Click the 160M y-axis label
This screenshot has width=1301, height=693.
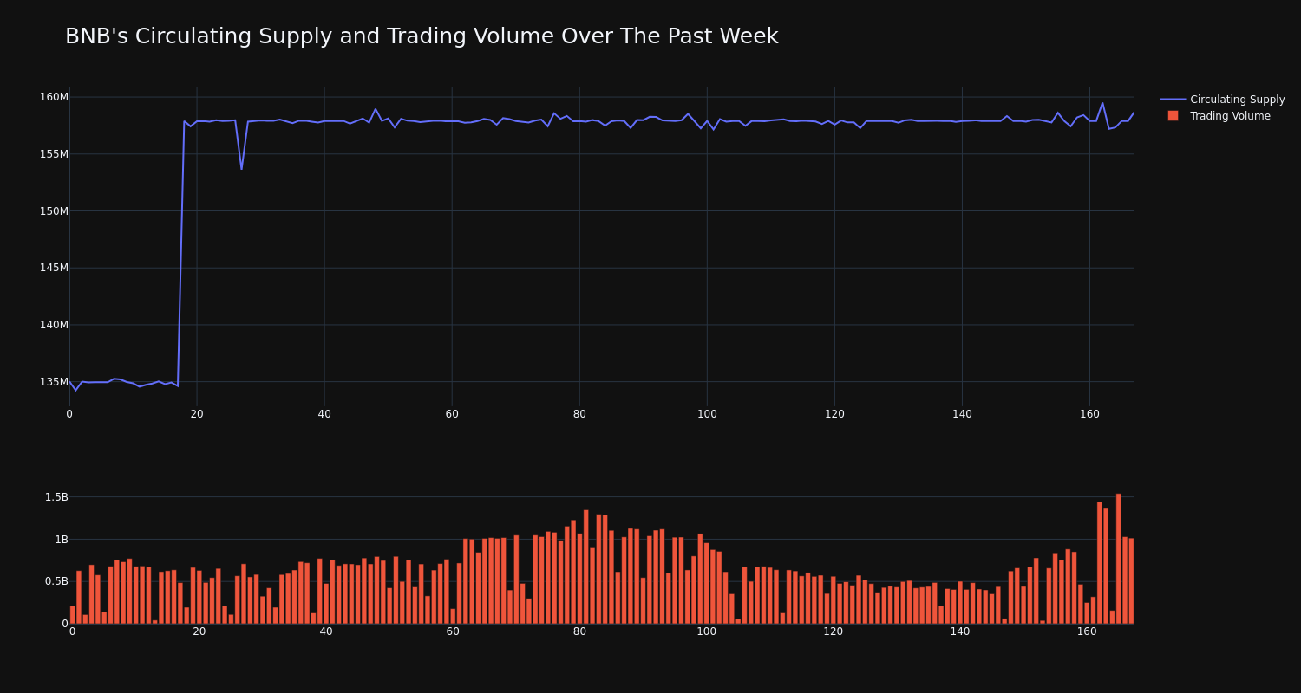[54, 97]
